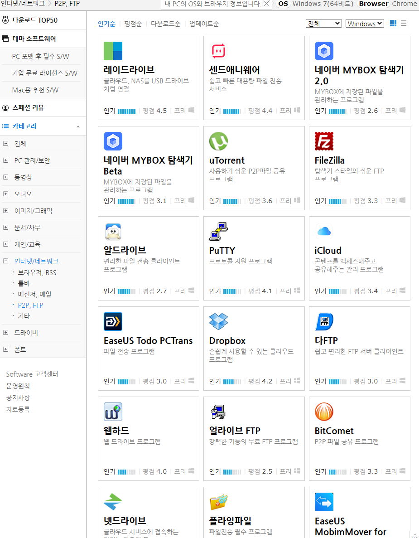419x538 pixels.
Task: Click 인터넷/네트워크 breadcrumb link
Action: [23, 4]
